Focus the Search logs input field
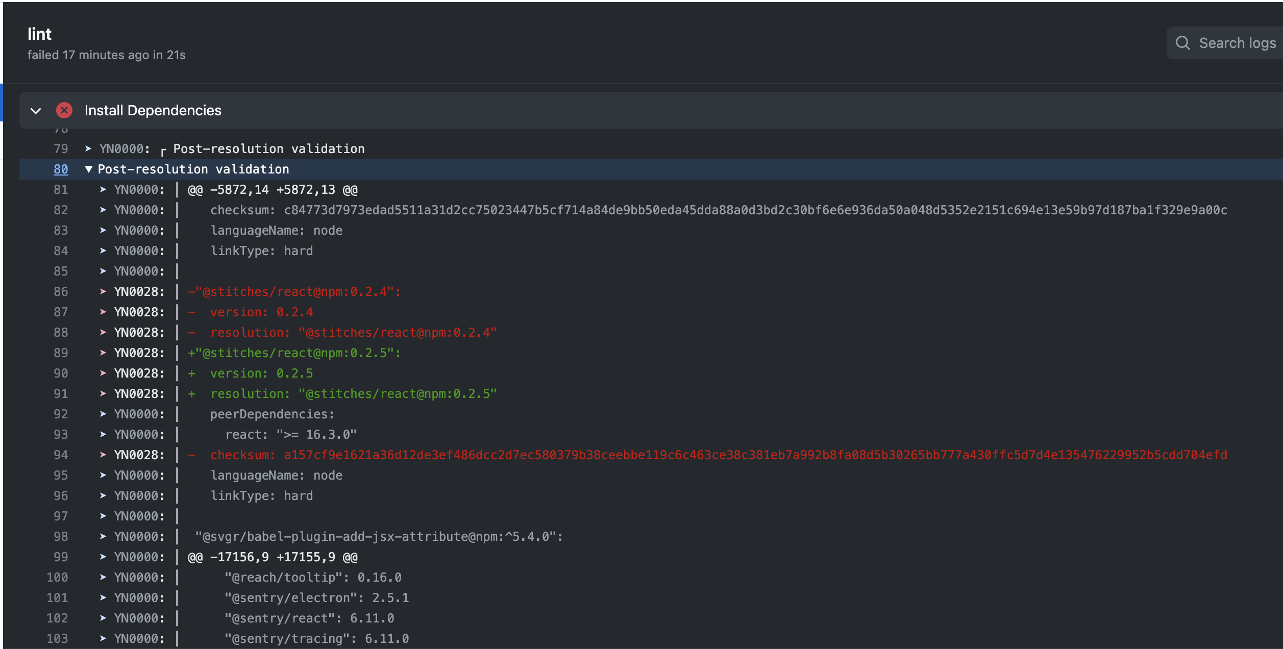This screenshot has height=649, width=1283. coord(1237,43)
